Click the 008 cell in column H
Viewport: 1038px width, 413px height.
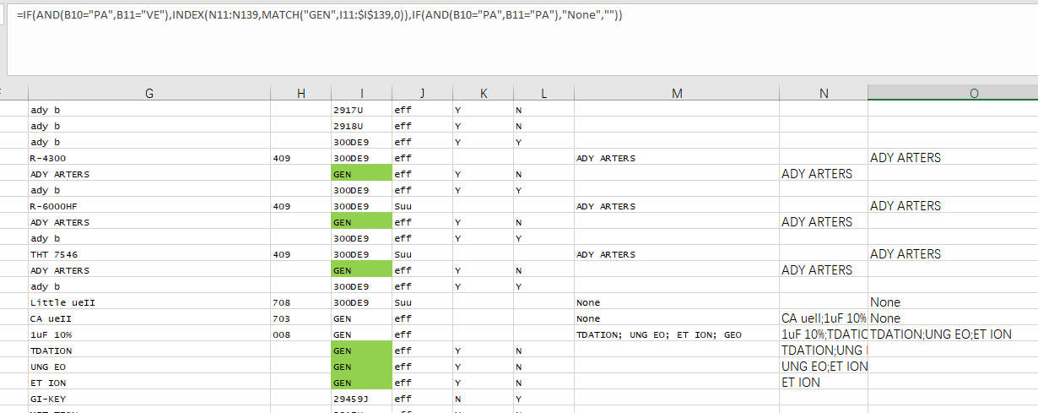coord(301,334)
